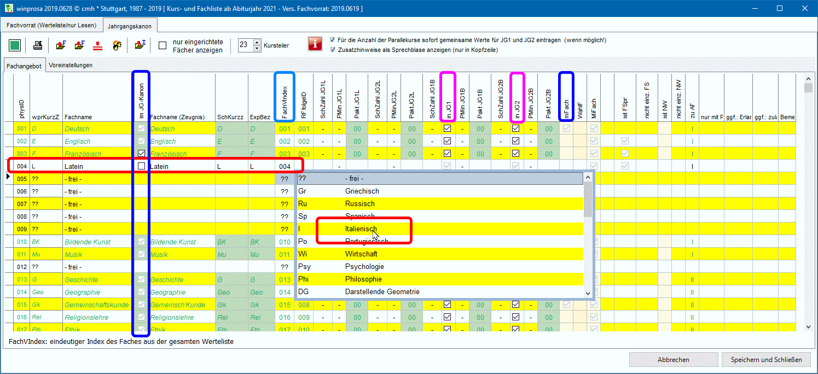Click the printer icon in the toolbar
This screenshot has width=818, height=374.
point(38,45)
